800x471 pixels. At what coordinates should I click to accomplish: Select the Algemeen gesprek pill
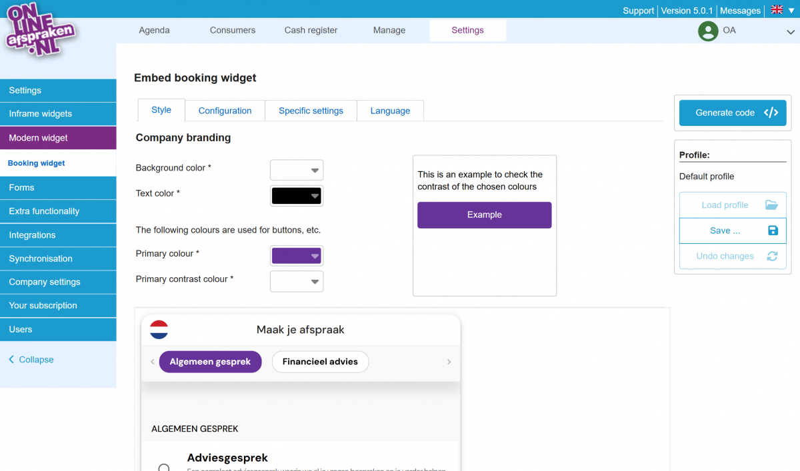point(210,362)
